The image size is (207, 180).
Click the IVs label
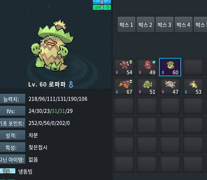coord(12,111)
